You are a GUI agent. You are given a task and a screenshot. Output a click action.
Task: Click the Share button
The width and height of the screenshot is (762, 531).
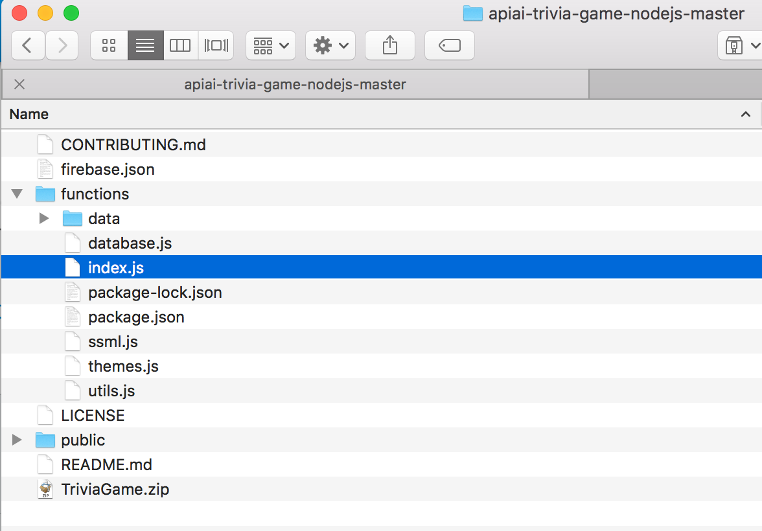click(x=390, y=46)
